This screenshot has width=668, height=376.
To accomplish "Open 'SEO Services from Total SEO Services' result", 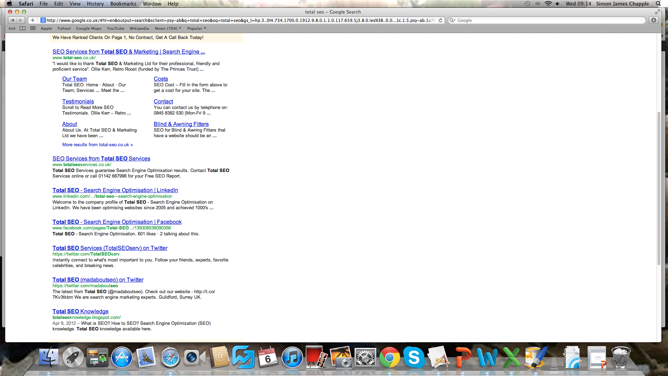I will tap(101, 158).
